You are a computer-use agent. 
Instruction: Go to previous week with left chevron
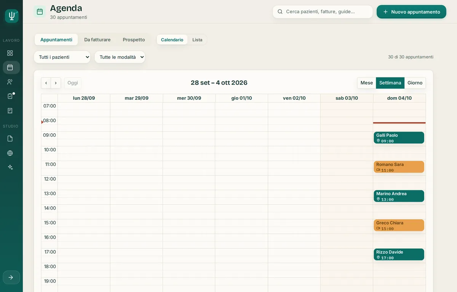tap(46, 83)
